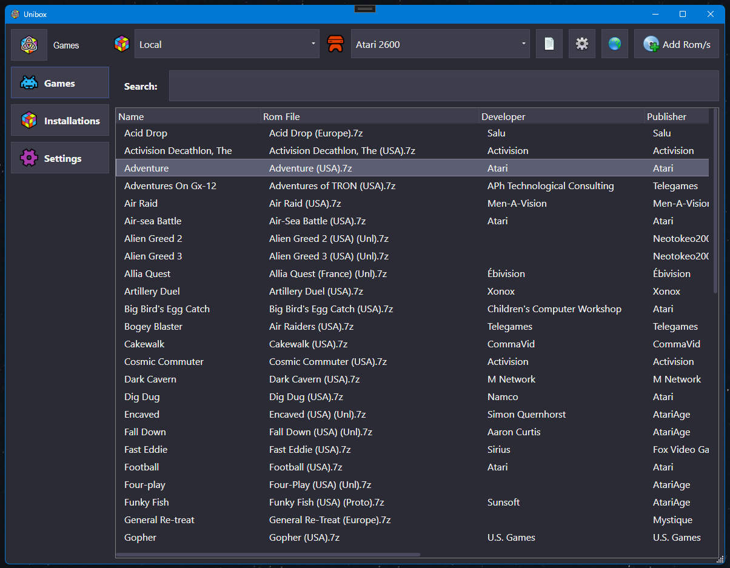Open the document page icon button
Screen dimensions: 730x568
pos(549,44)
